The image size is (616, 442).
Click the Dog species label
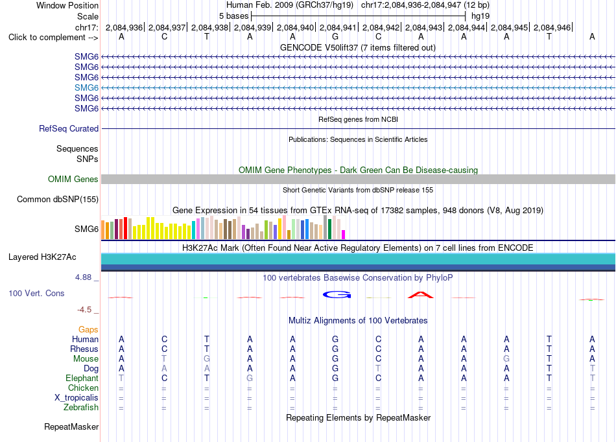(x=91, y=369)
